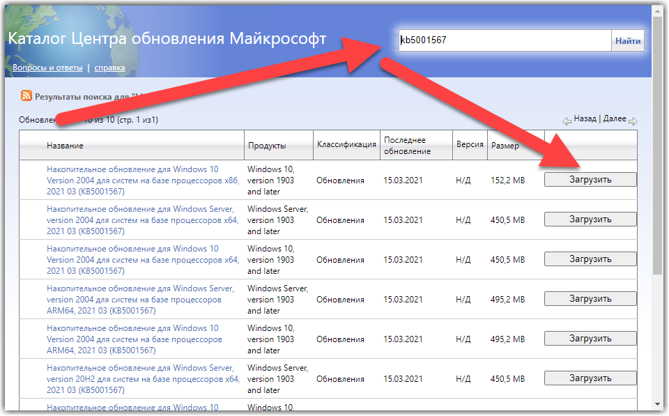Click Загрузить for Windows Server ARM64 update

pyautogui.click(x=590, y=299)
